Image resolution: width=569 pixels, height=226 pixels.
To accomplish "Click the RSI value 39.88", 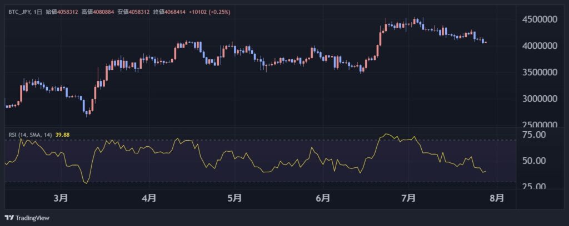I will pyautogui.click(x=62, y=135).
